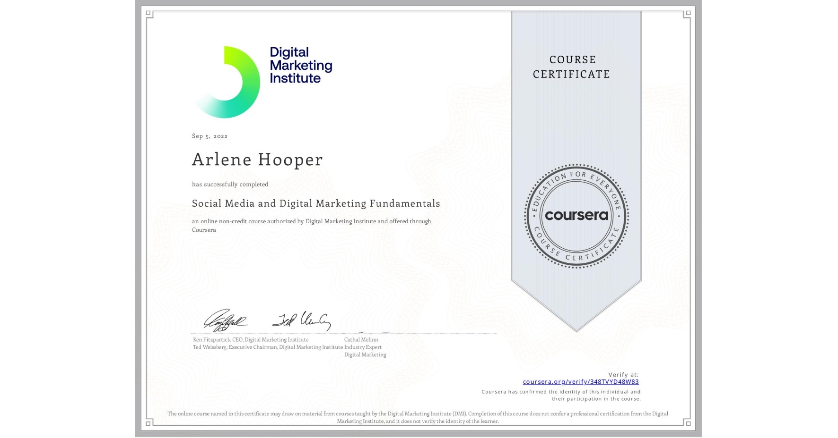Click the course title 'Social Media and Digital Marketing Fundamentals'

point(315,203)
